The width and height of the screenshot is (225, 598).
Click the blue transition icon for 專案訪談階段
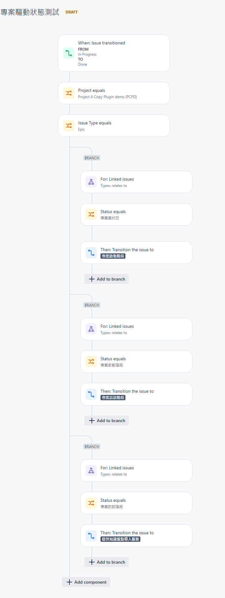(x=91, y=394)
